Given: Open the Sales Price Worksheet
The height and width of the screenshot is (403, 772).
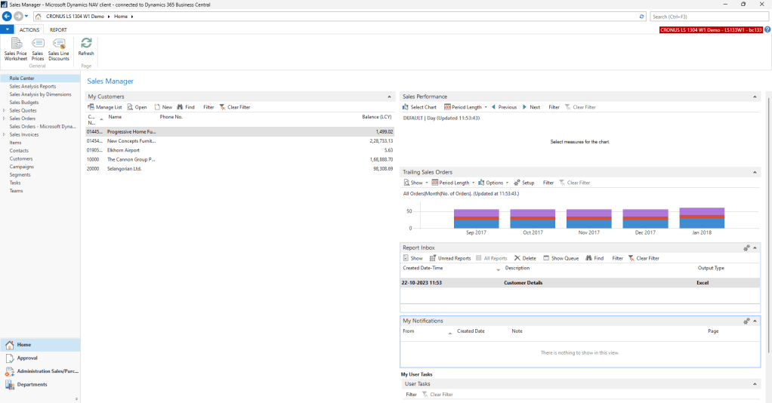Looking at the screenshot, I should point(15,49).
